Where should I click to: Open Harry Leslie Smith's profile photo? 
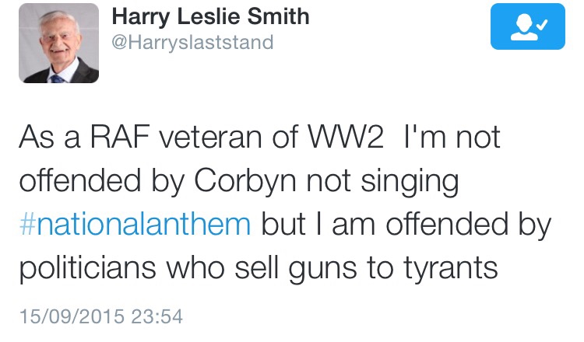[58, 43]
